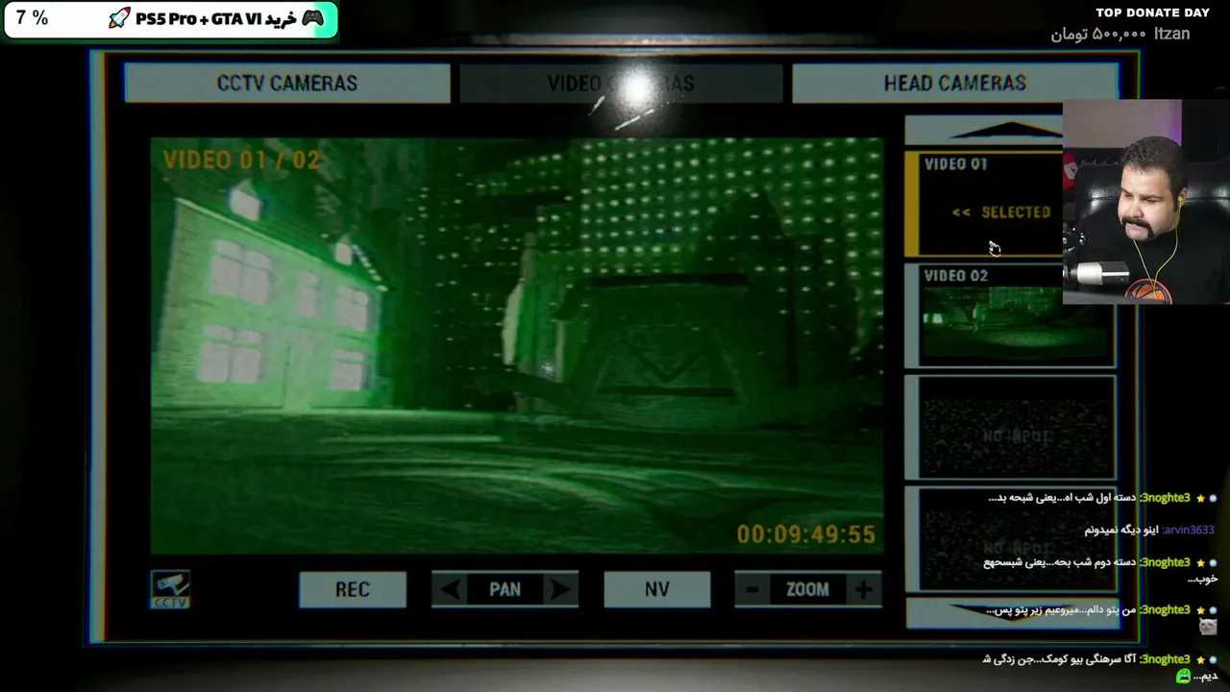Click the NO INPUT slot just below VIDEO 02

(x=1010, y=427)
